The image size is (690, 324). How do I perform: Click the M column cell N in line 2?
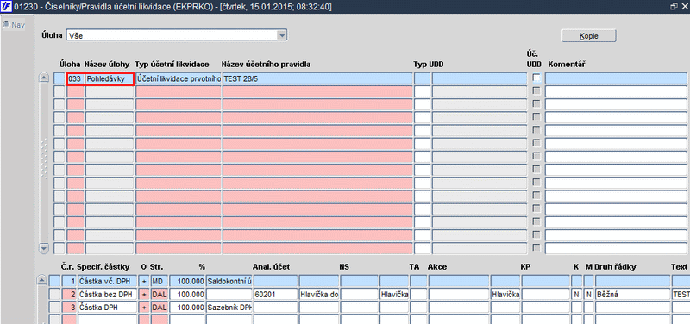pyautogui.click(x=589, y=294)
